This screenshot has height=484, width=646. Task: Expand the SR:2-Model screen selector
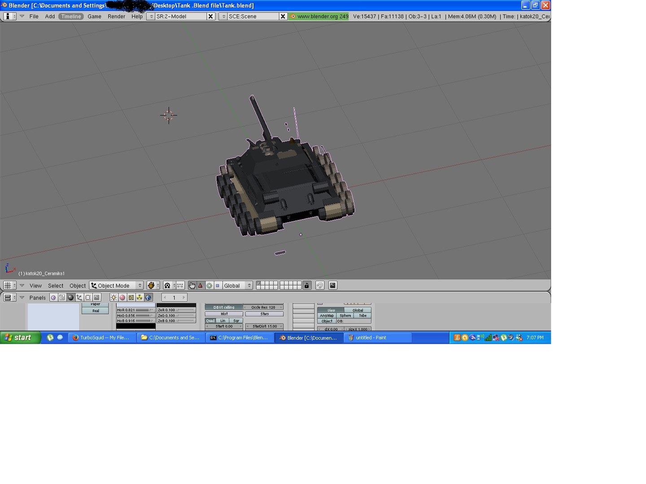coord(151,16)
